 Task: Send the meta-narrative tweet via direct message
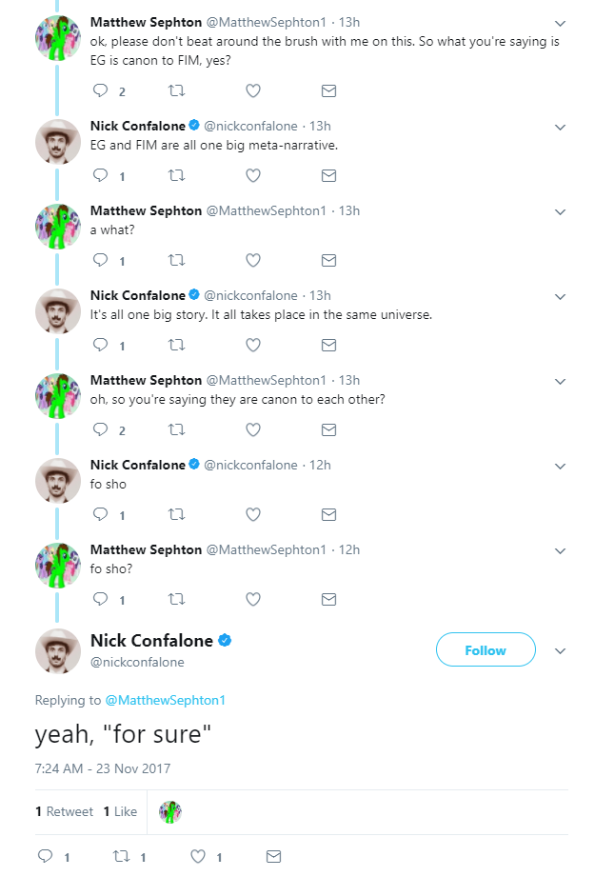[328, 175]
